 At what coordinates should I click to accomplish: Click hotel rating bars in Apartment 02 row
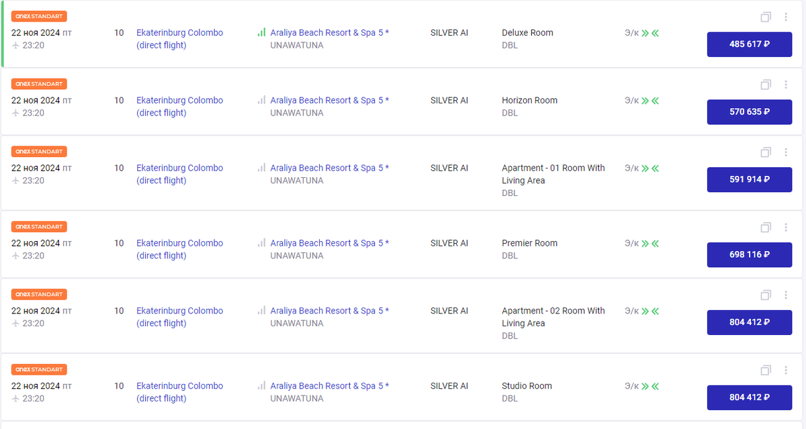coord(261,311)
